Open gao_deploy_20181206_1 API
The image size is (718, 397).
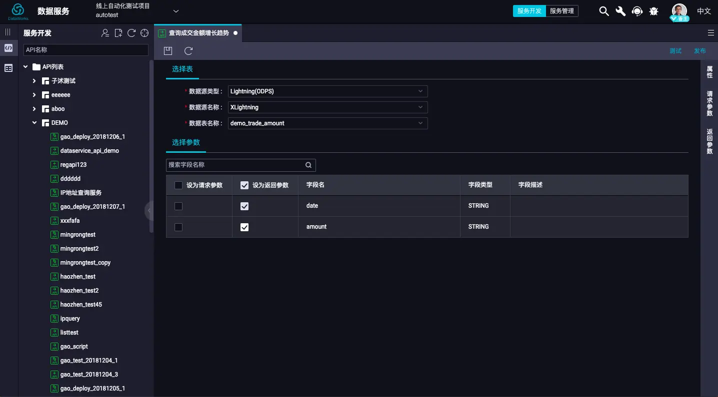click(x=92, y=137)
